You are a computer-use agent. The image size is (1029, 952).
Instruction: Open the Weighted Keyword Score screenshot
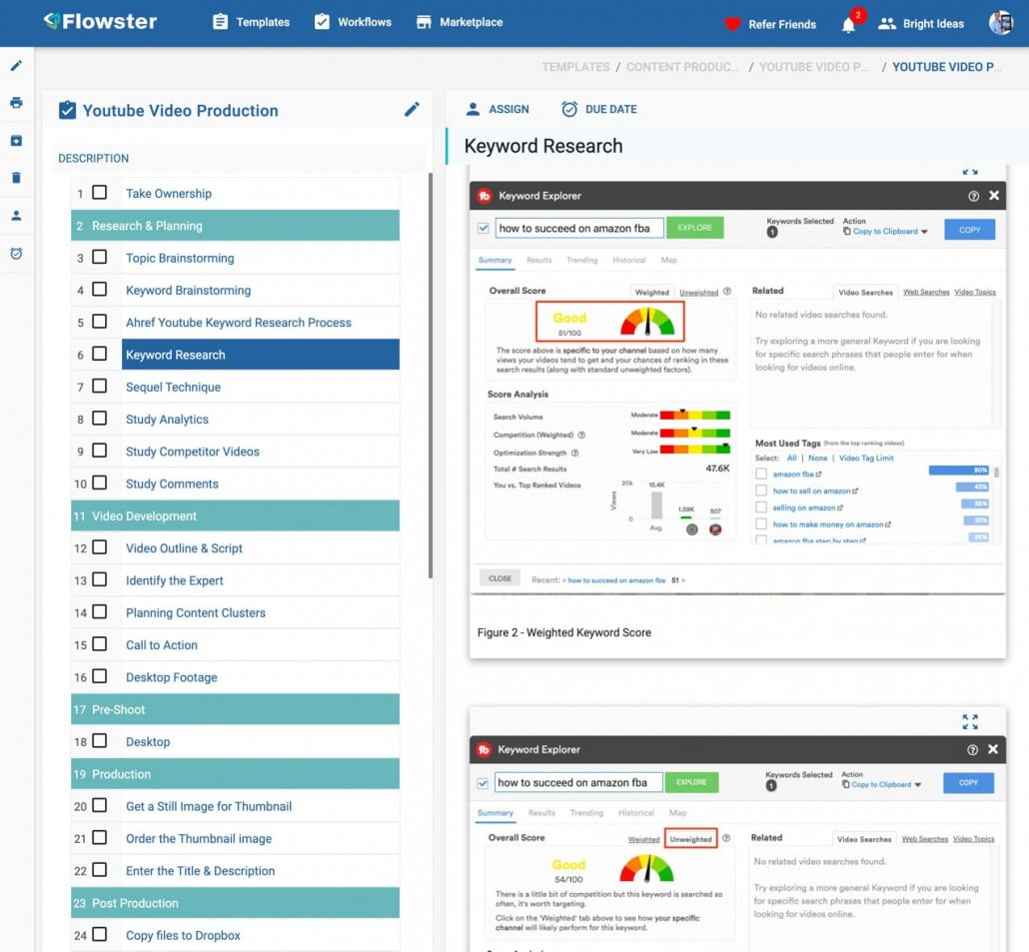coord(737,389)
